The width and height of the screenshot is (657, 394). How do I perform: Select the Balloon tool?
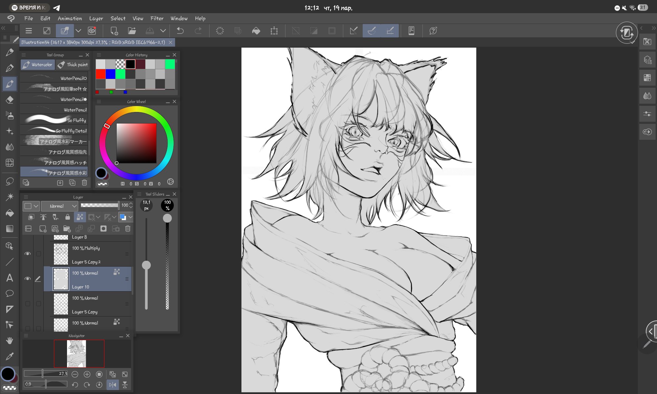[10, 293]
